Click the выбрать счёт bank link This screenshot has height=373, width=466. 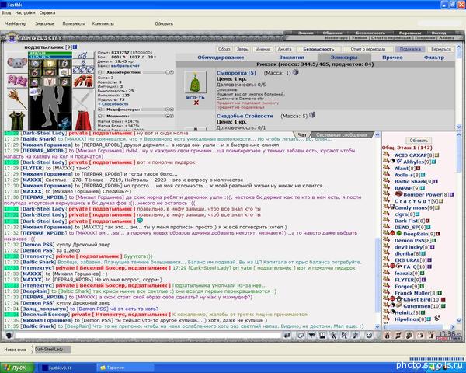pos(125,66)
